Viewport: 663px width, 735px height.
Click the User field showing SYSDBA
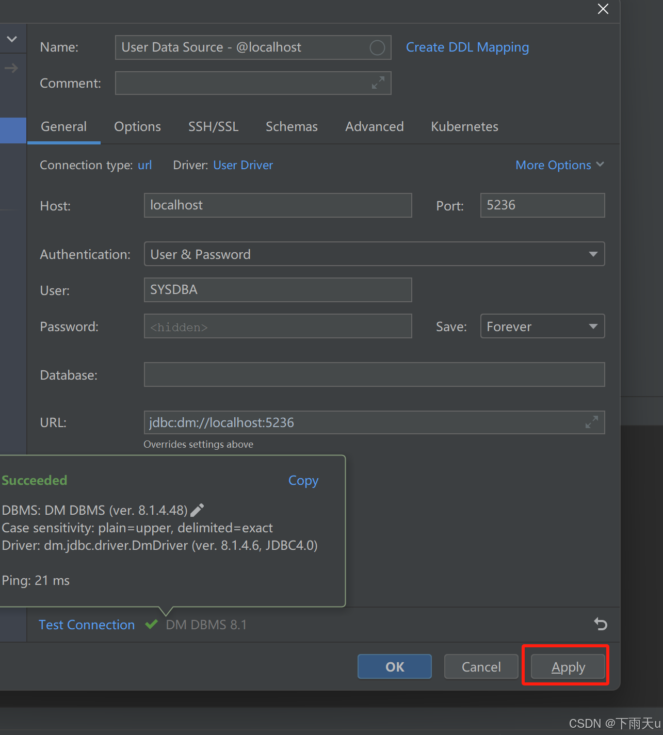278,290
